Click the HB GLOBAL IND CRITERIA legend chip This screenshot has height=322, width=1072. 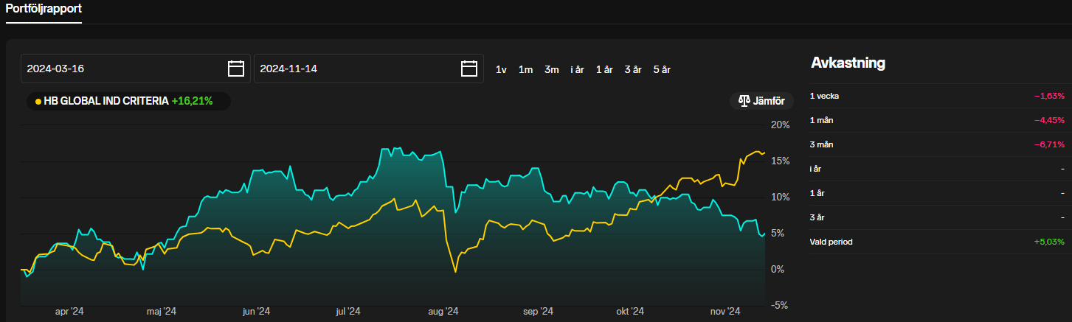point(128,101)
